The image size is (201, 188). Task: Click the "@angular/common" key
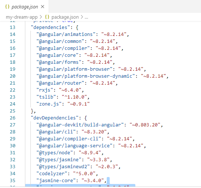(60, 41)
